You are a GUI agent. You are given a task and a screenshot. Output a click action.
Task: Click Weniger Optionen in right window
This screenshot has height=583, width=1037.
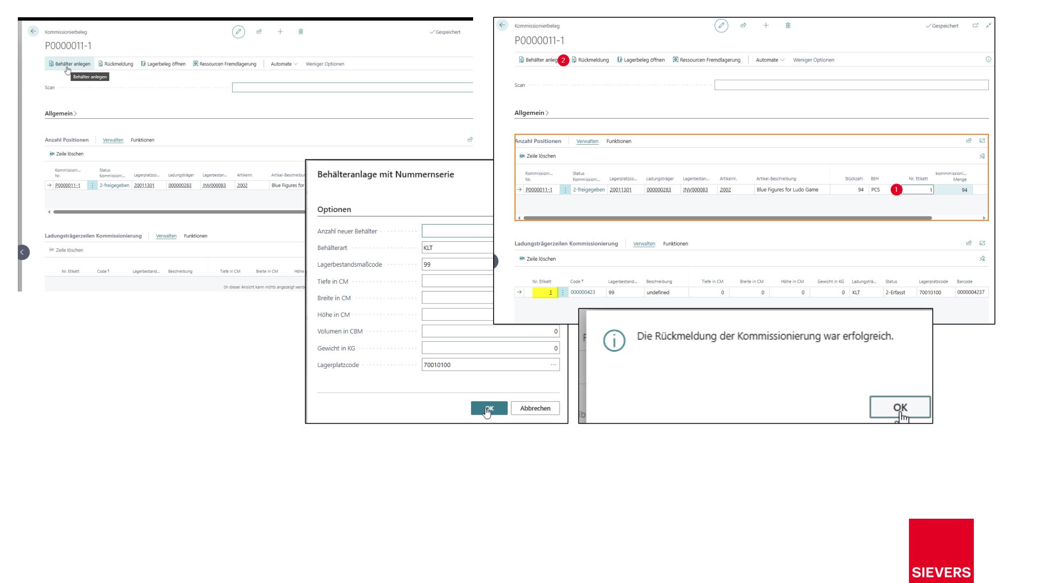[x=813, y=60]
